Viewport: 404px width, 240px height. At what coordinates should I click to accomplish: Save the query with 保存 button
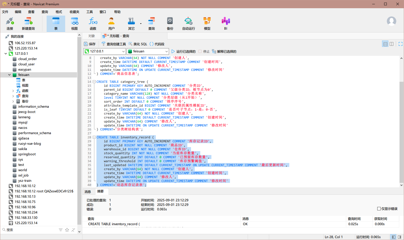click(90, 44)
